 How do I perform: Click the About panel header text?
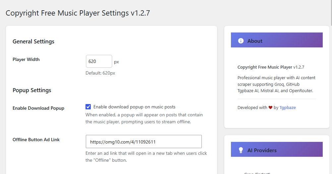(x=255, y=41)
